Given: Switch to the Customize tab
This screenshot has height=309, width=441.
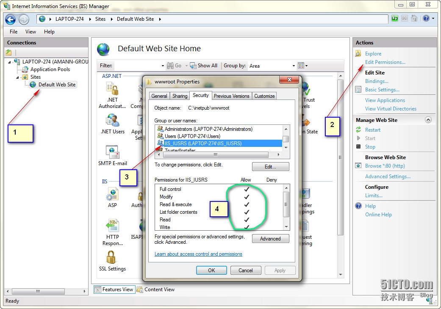Looking at the screenshot, I should (264, 96).
